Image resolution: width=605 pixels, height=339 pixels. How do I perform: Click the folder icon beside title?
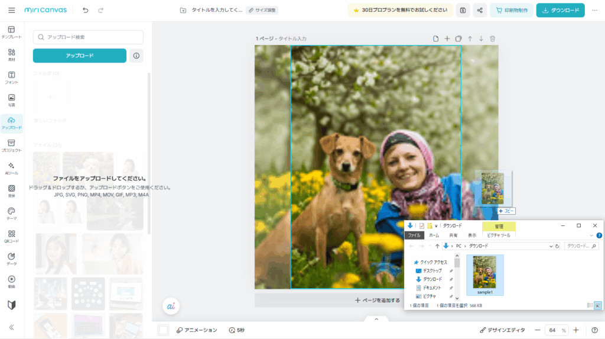(183, 11)
